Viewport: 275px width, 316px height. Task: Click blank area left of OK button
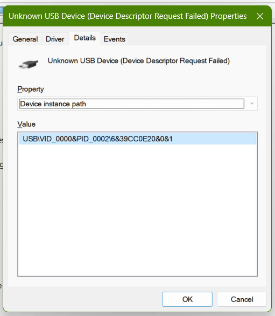click(84, 299)
